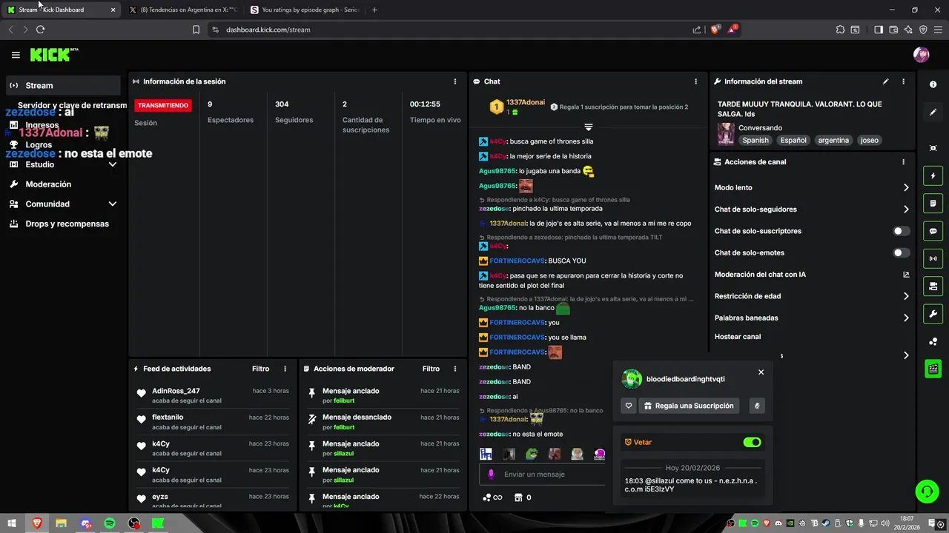
Task: Click the green clapperboard icon in the right sidebar
Action: [933, 369]
